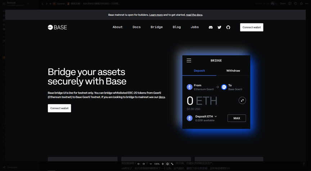
Task: Click Notion new tab plus icon
Action: click(x=50, y=4)
